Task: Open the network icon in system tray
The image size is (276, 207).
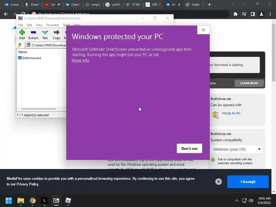Action: [x=244, y=201]
